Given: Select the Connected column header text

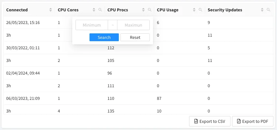Looking at the screenshot, I should [17, 10].
